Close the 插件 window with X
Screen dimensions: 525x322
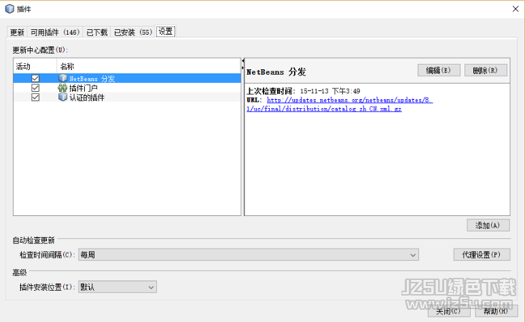point(515,9)
